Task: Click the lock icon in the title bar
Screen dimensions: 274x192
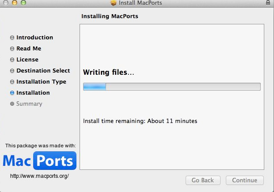Action: [268, 3]
